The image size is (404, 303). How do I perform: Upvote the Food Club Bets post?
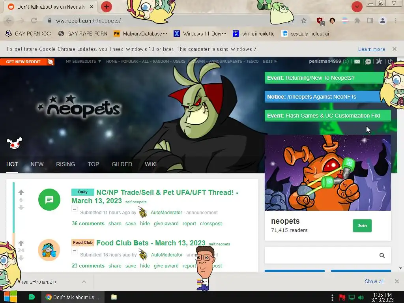coord(21,243)
